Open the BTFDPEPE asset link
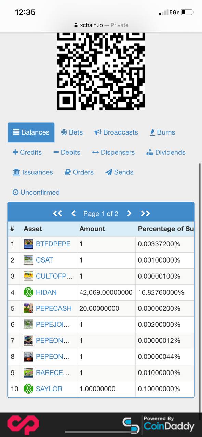The height and width of the screenshot is (437, 202). (53, 244)
